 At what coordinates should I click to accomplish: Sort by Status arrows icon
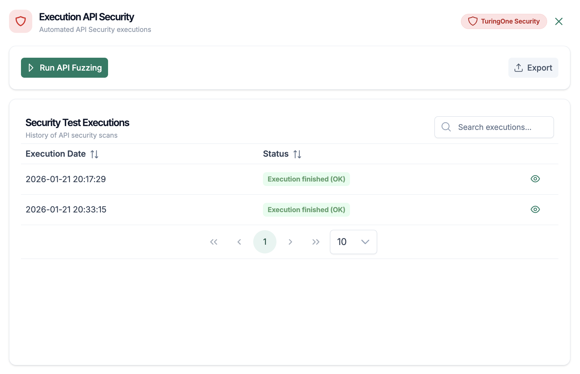point(297,154)
